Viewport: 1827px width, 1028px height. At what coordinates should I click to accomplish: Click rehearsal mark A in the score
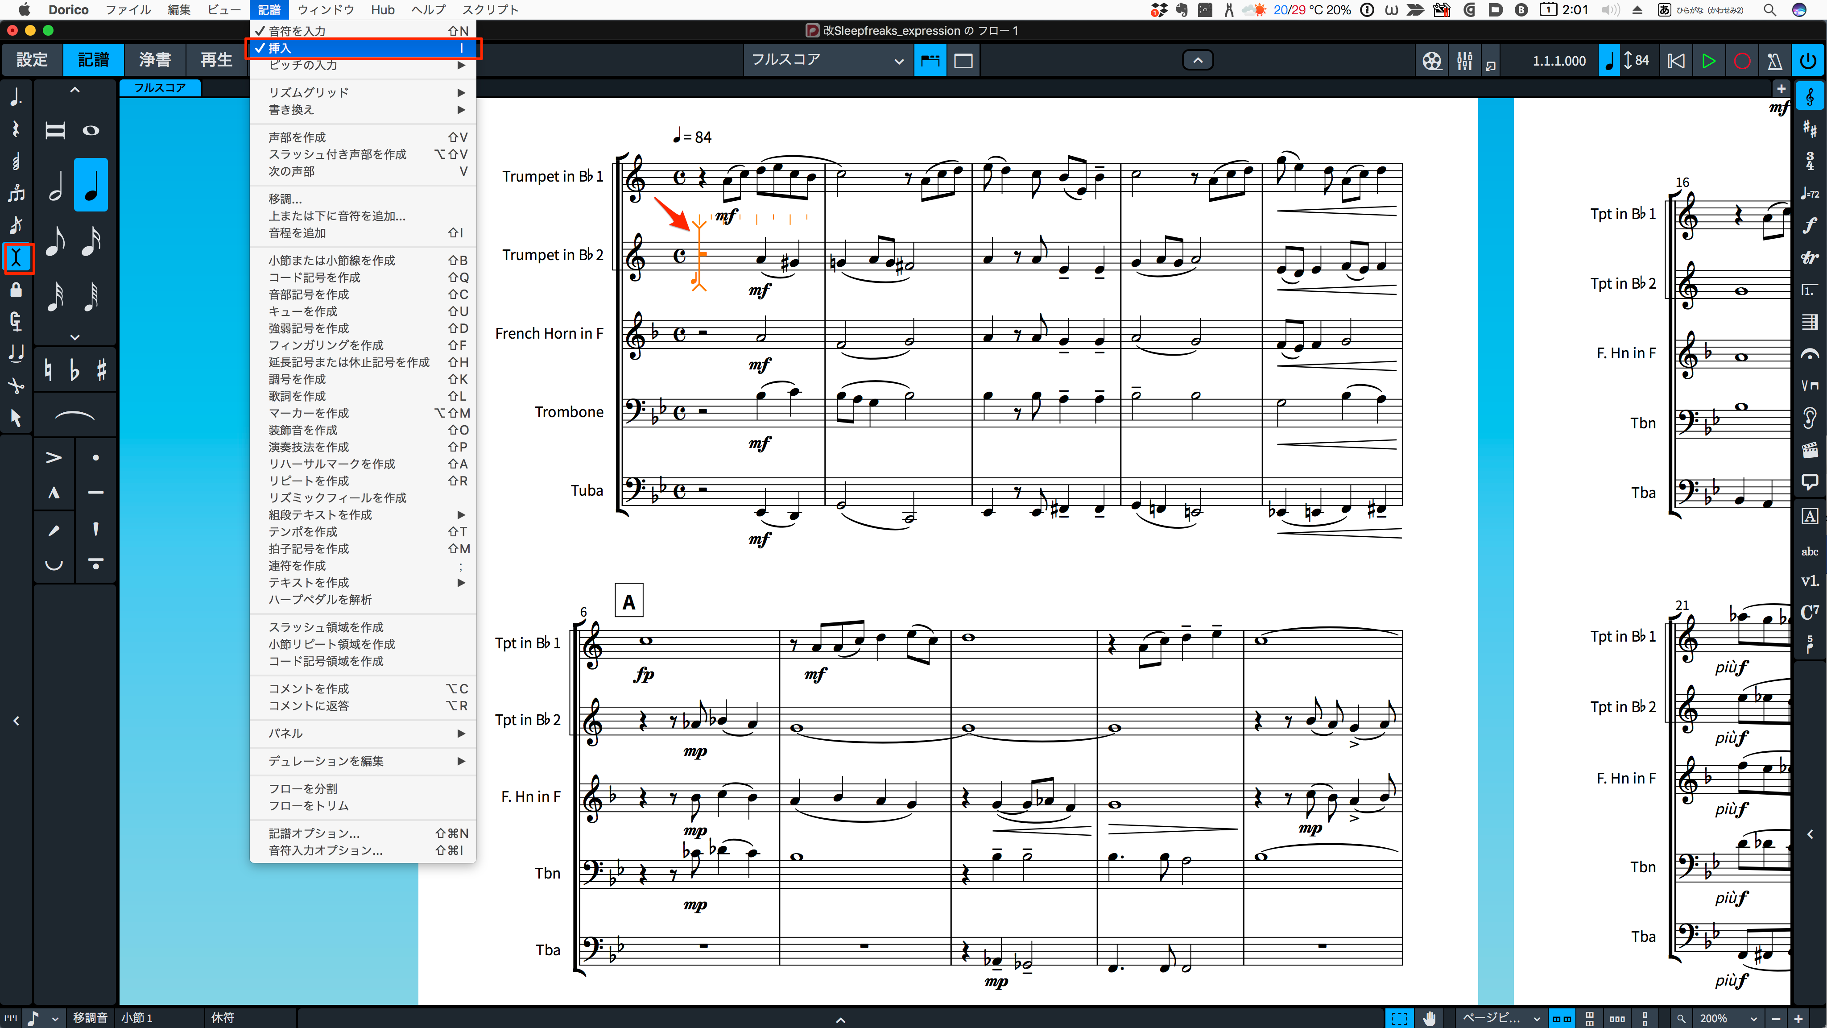tap(628, 601)
